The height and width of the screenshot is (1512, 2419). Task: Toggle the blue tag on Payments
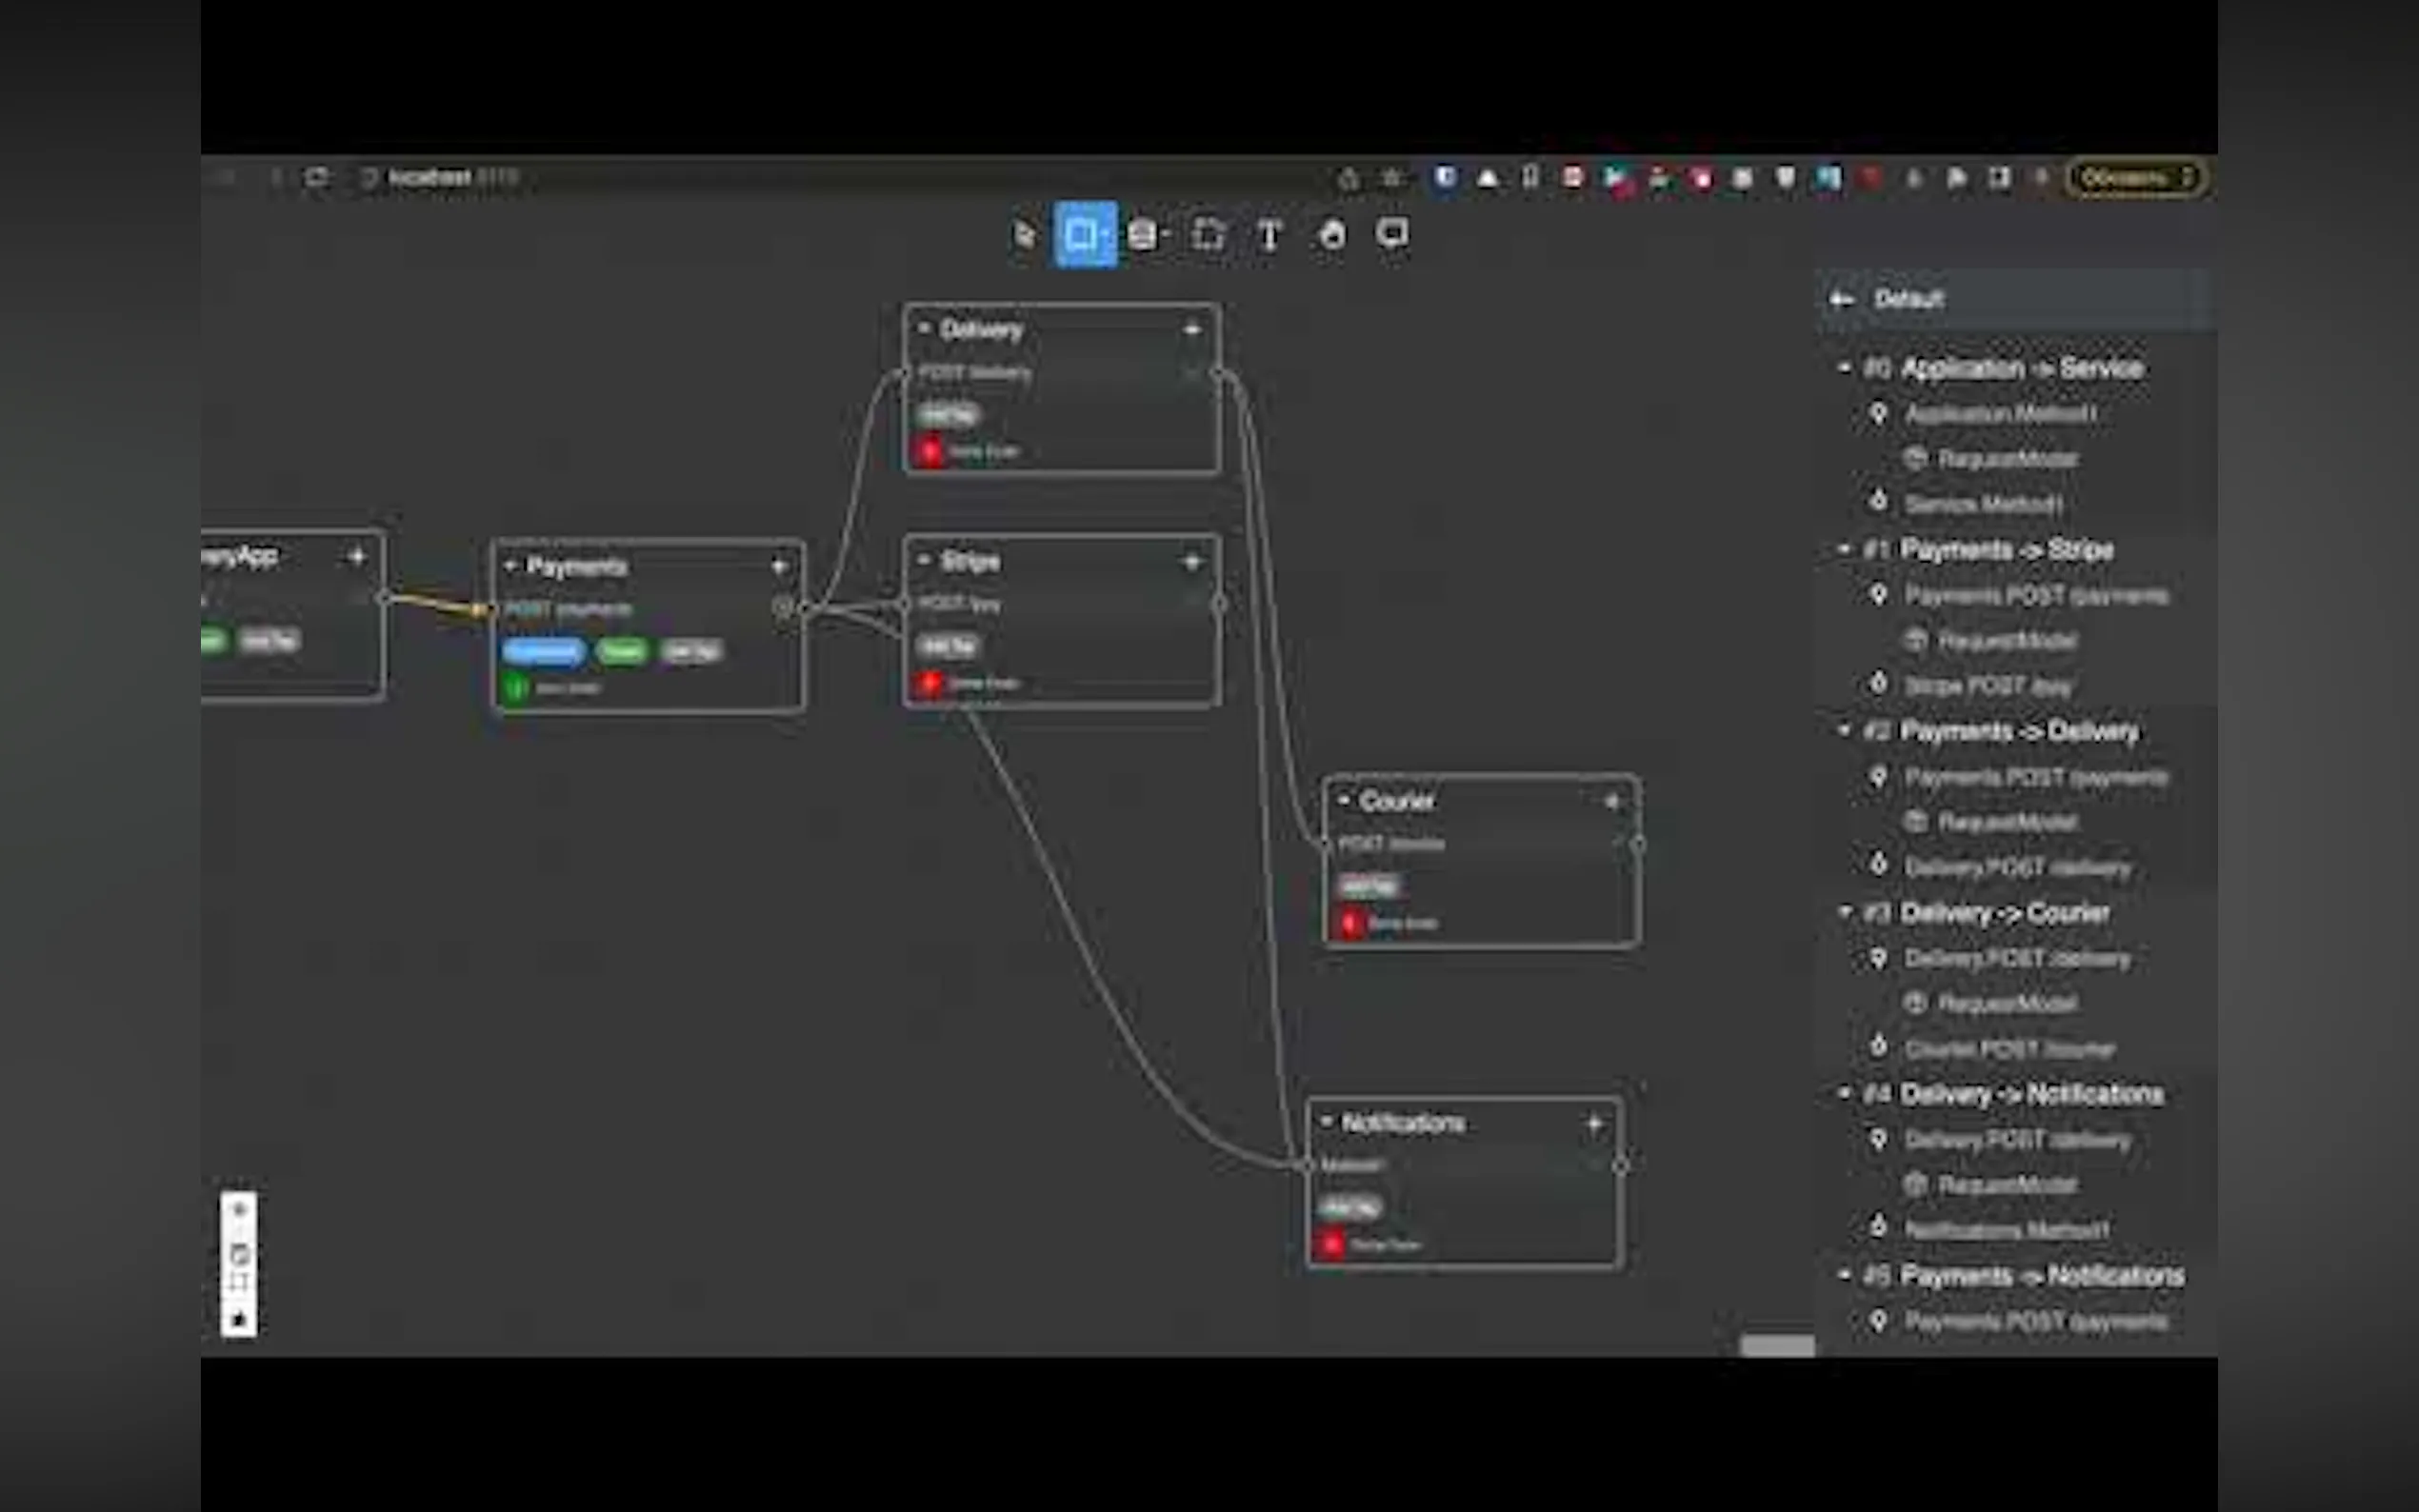tap(543, 652)
